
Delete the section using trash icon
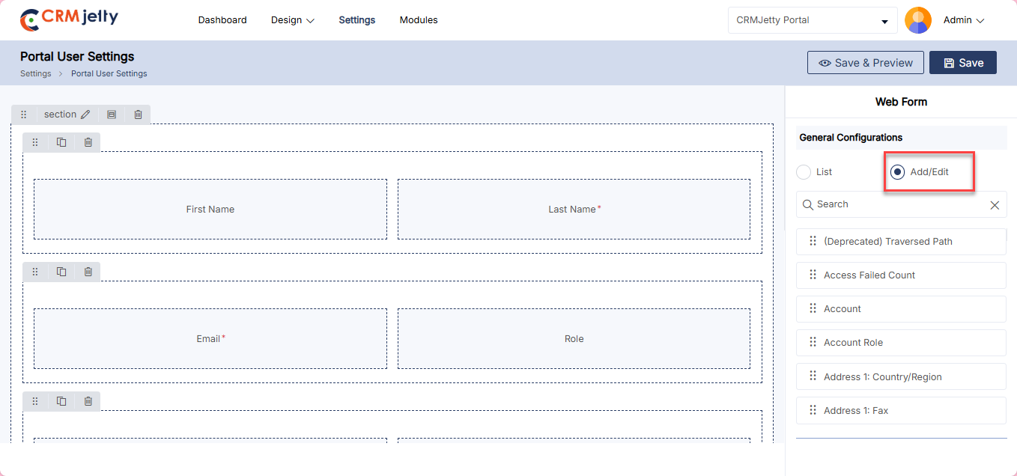pos(138,115)
